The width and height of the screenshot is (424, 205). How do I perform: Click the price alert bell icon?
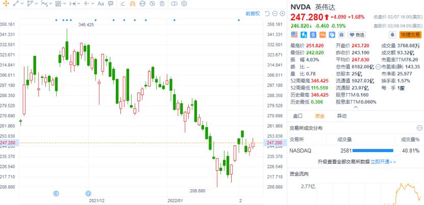pyautogui.click(x=392, y=35)
